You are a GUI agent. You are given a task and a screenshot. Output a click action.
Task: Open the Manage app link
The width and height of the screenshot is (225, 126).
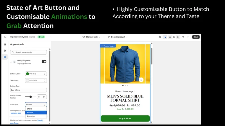[x=16, y=113]
